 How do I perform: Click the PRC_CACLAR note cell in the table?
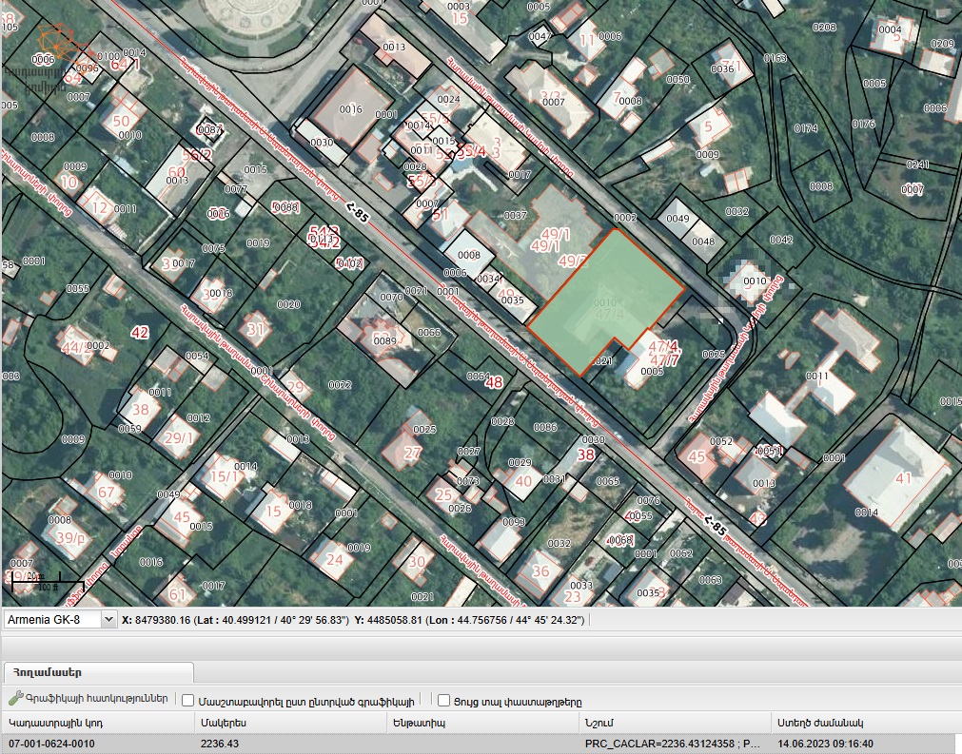point(674,744)
